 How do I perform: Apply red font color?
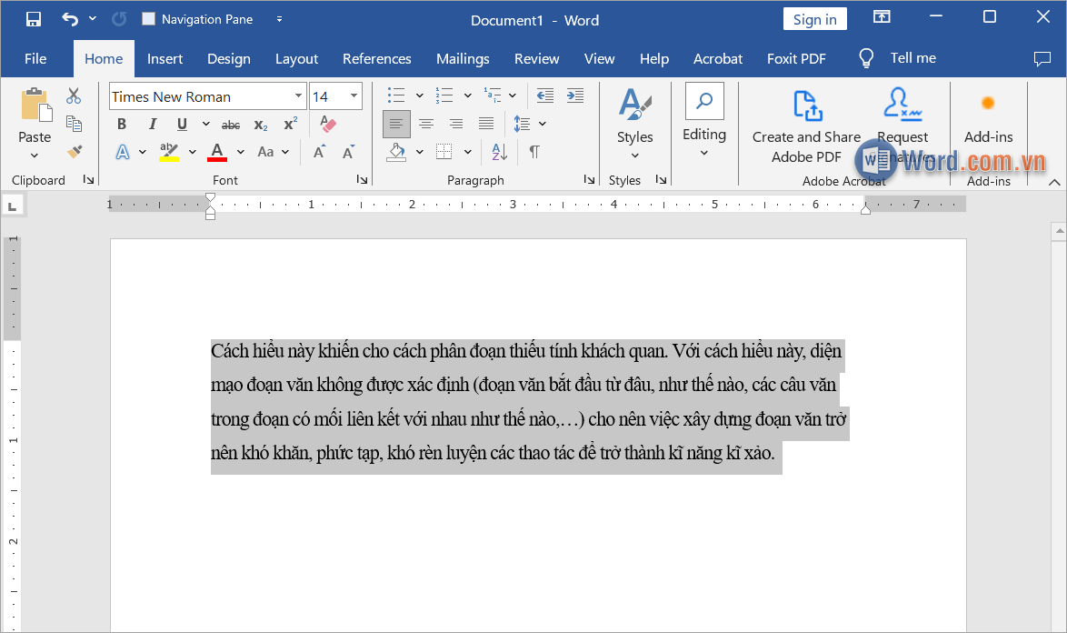click(x=217, y=152)
